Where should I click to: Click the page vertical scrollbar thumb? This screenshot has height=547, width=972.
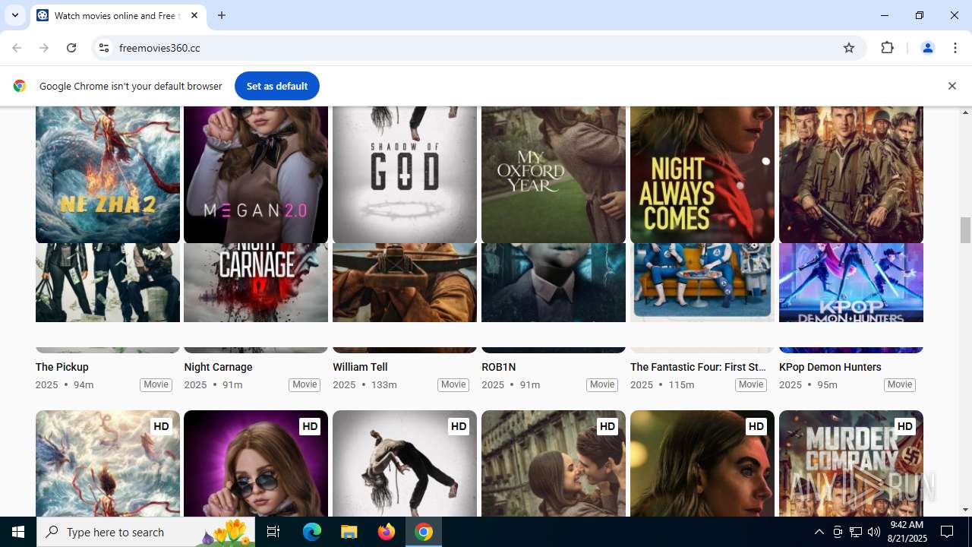pos(965,230)
